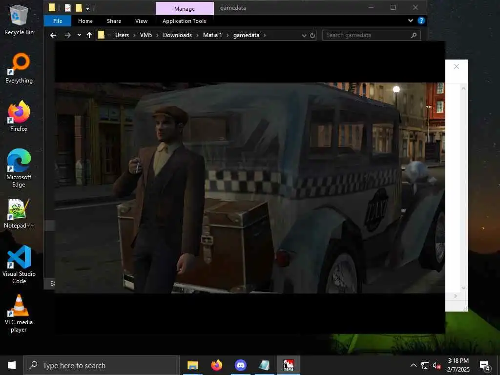Screen dimensions: 500x375
Task: Go up one folder level
Action: pos(89,35)
